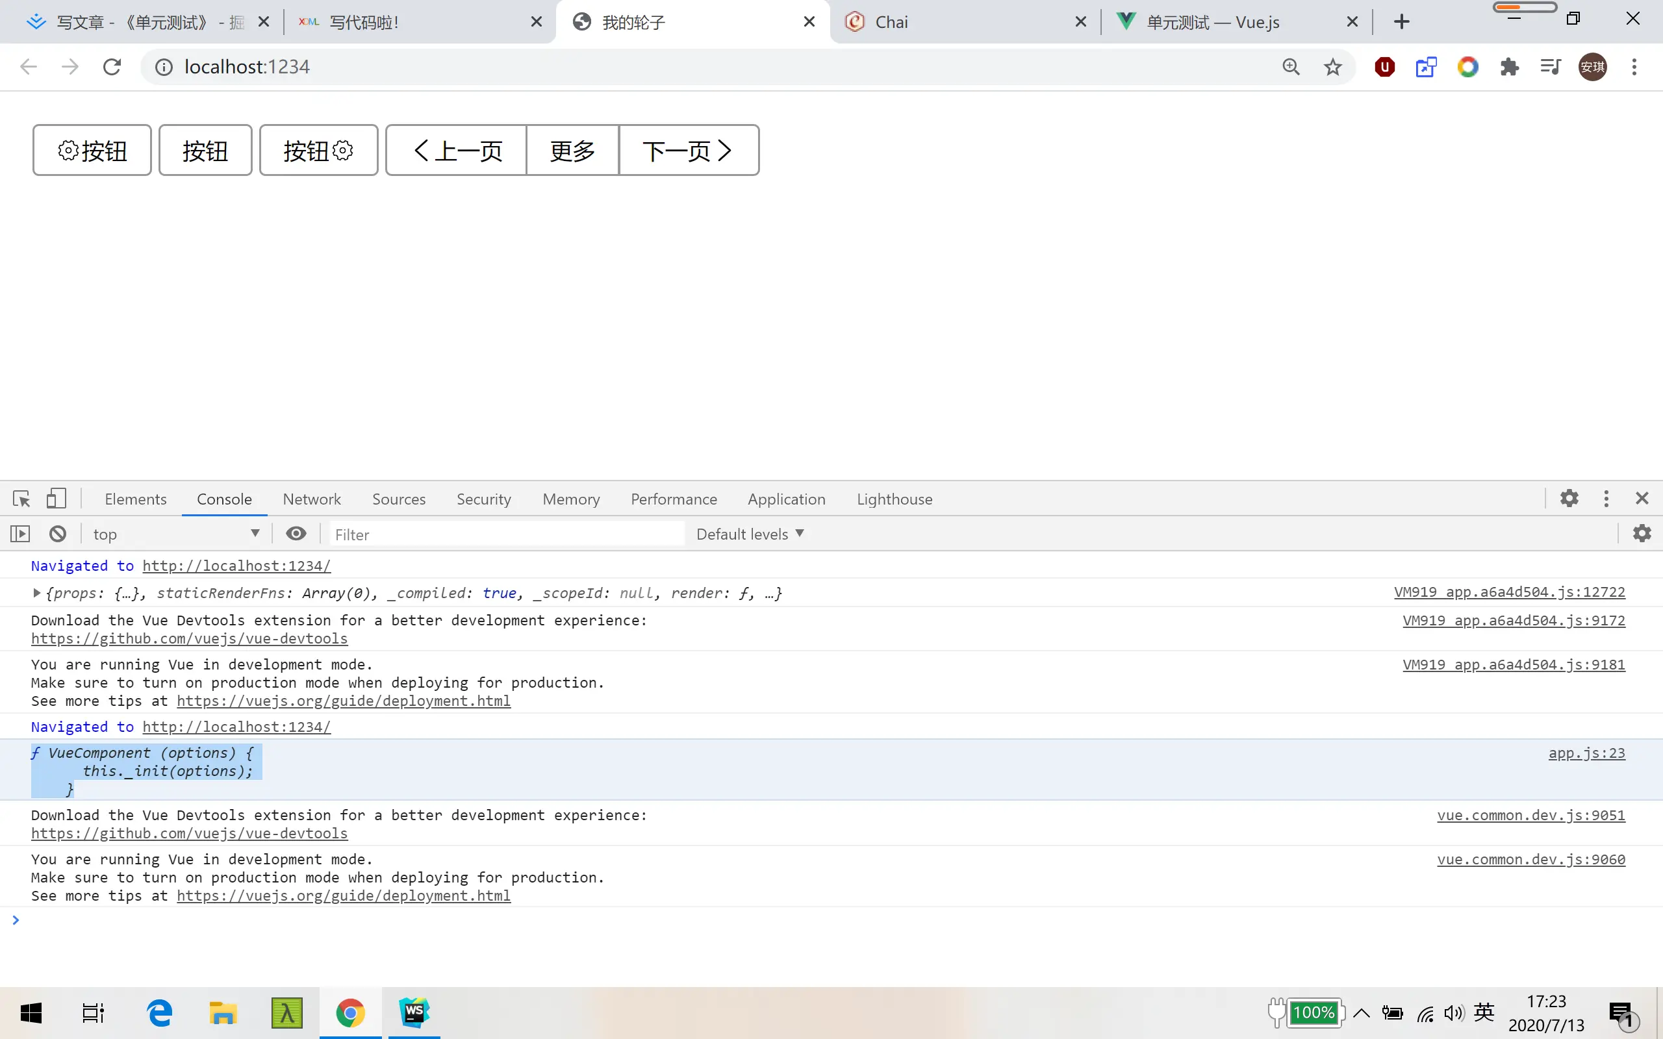
Task: Click the inspect element picker icon
Action: coord(21,499)
